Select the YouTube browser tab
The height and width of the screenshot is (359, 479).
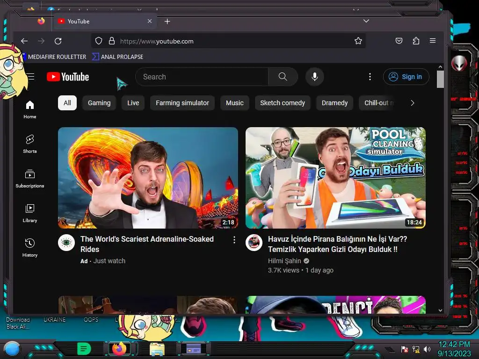[x=104, y=22]
